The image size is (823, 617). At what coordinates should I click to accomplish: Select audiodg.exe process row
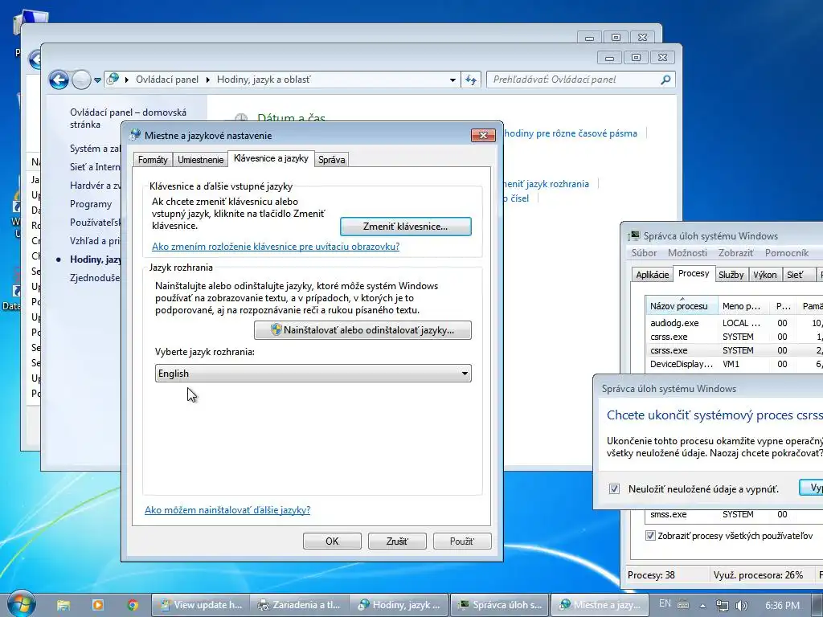(735, 323)
